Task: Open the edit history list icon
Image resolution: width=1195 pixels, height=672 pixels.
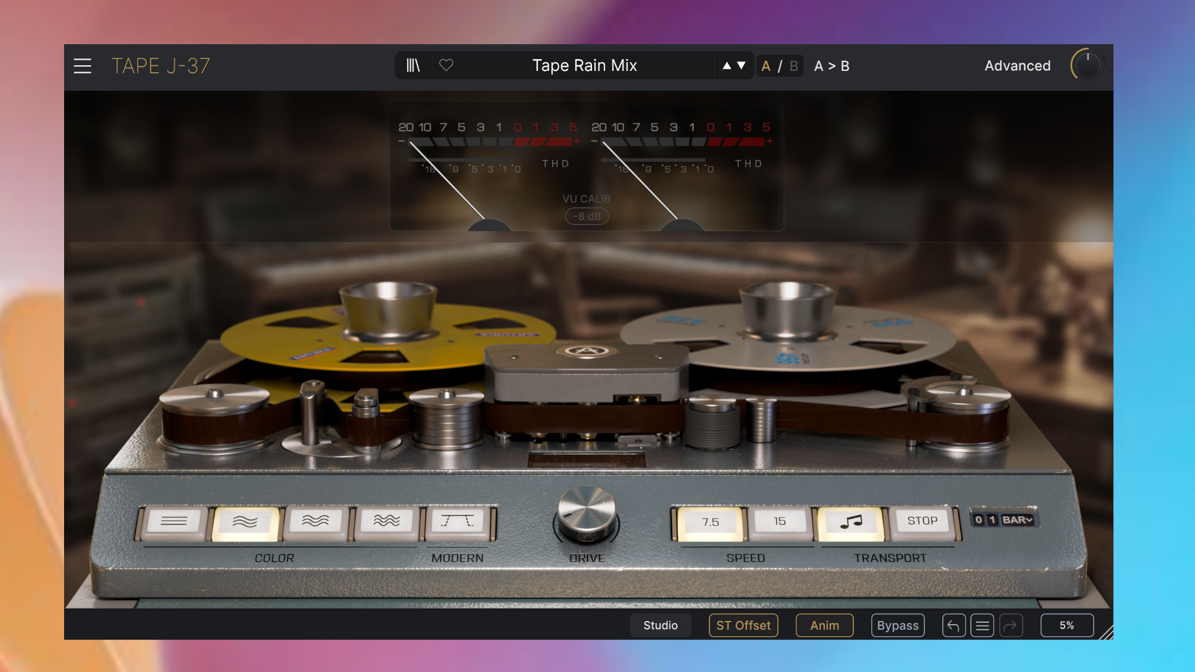Action: [982, 625]
